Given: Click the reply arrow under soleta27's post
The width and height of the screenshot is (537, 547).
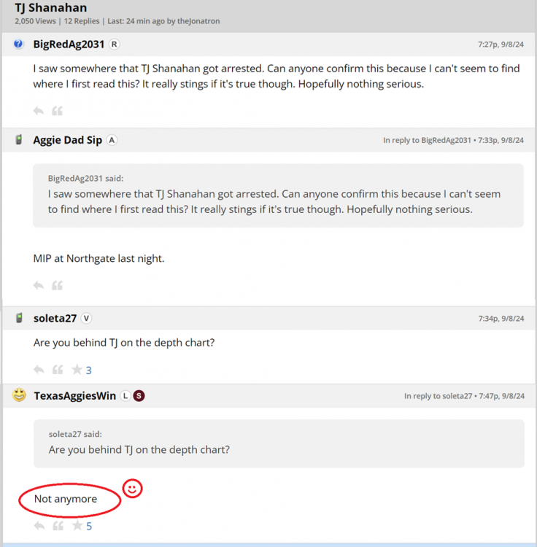Looking at the screenshot, I should [x=39, y=370].
